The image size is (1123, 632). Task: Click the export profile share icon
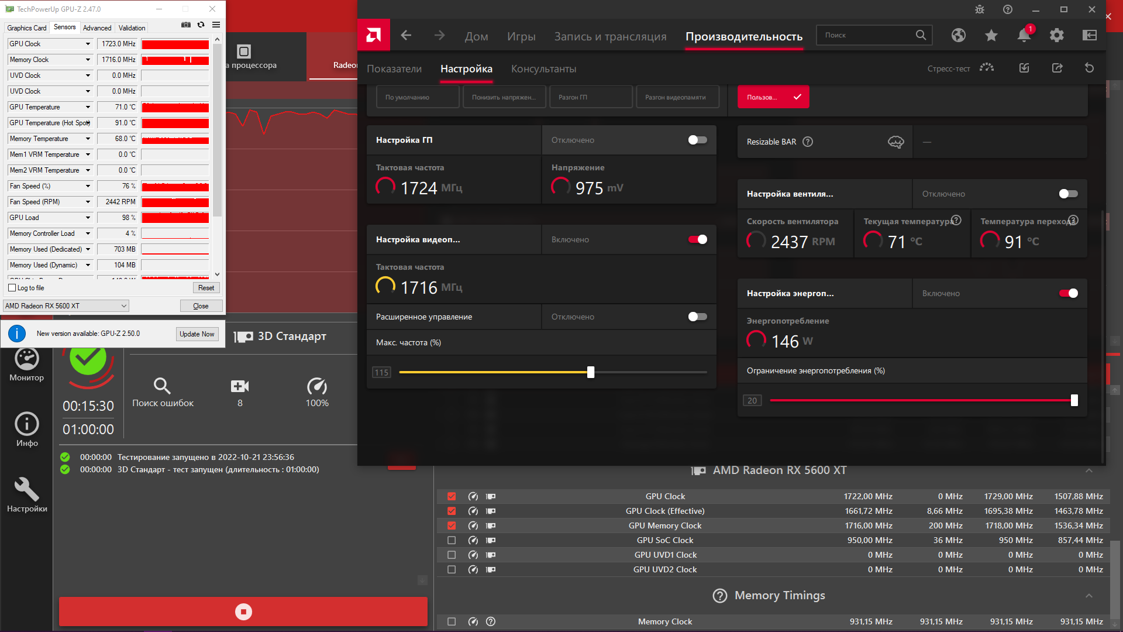(1057, 68)
